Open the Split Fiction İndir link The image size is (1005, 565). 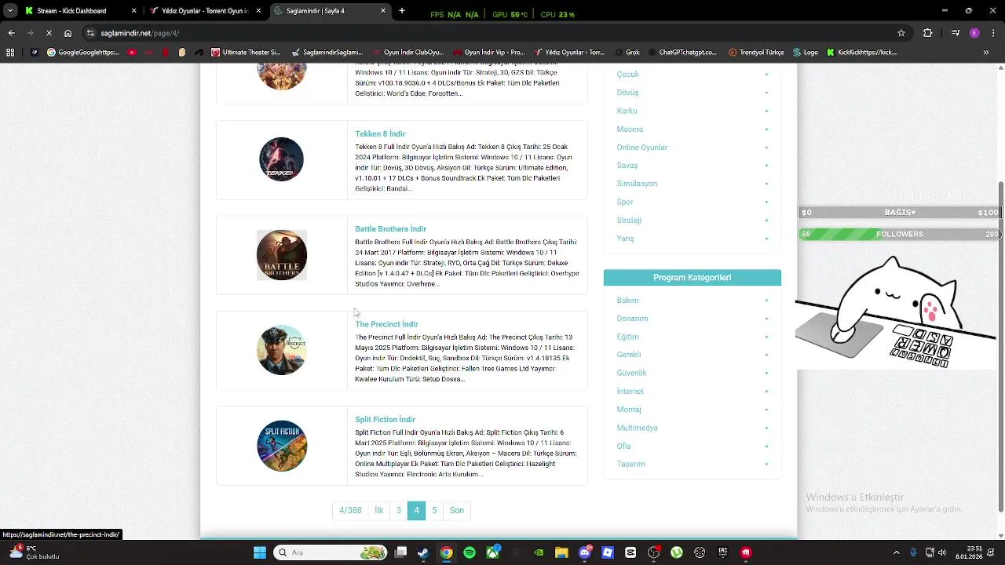tap(385, 420)
